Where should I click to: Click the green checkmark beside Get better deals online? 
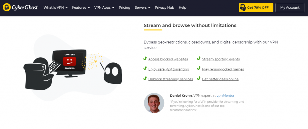[199, 78]
